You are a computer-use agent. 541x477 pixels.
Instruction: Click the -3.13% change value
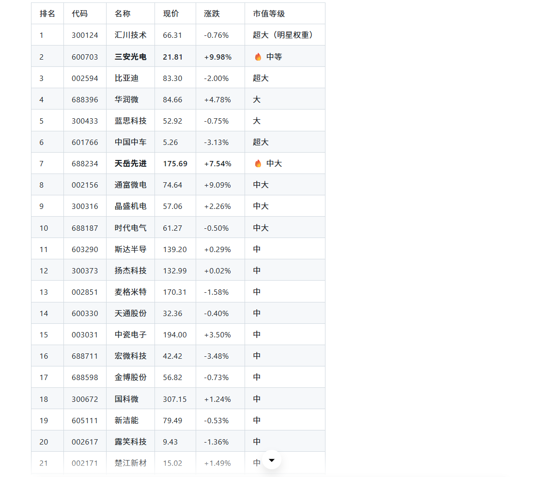pyautogui.click(x=216, y=143)
